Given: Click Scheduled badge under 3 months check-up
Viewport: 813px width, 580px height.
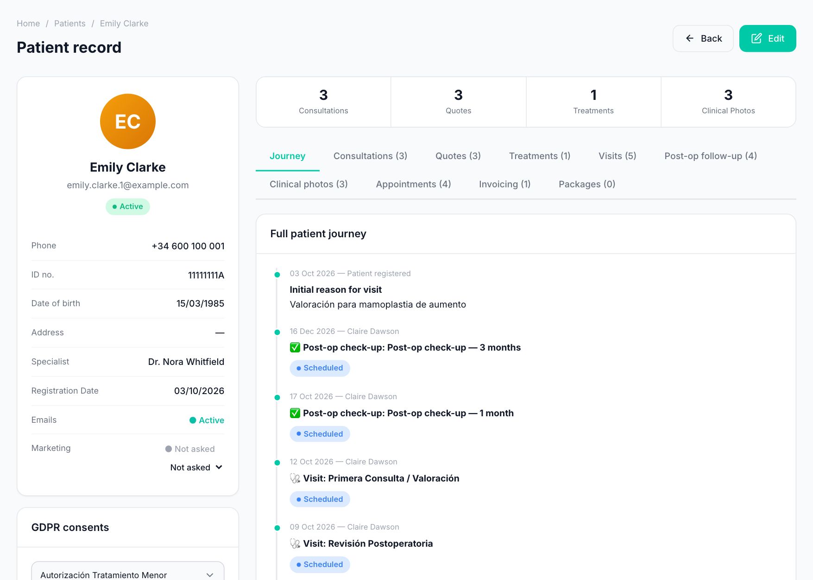Looking at the screenshot, I should pos(320,368).
